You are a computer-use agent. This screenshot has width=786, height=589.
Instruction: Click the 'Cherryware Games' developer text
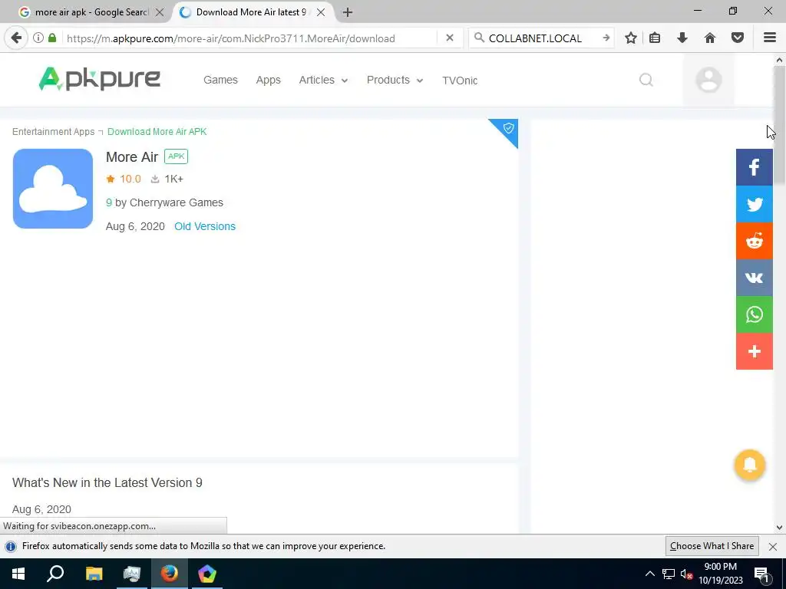[177, 202]
